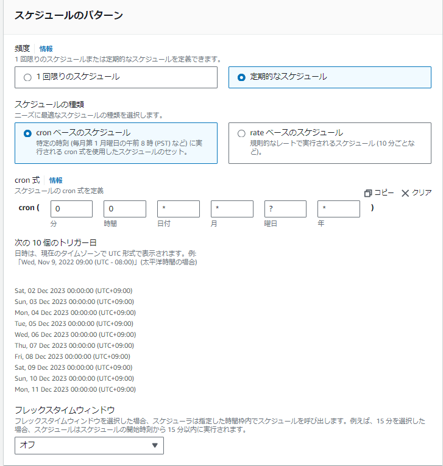Click the dropdown arrow beside オフ
This screenshot has height=466, width=443.
(155, 445)
